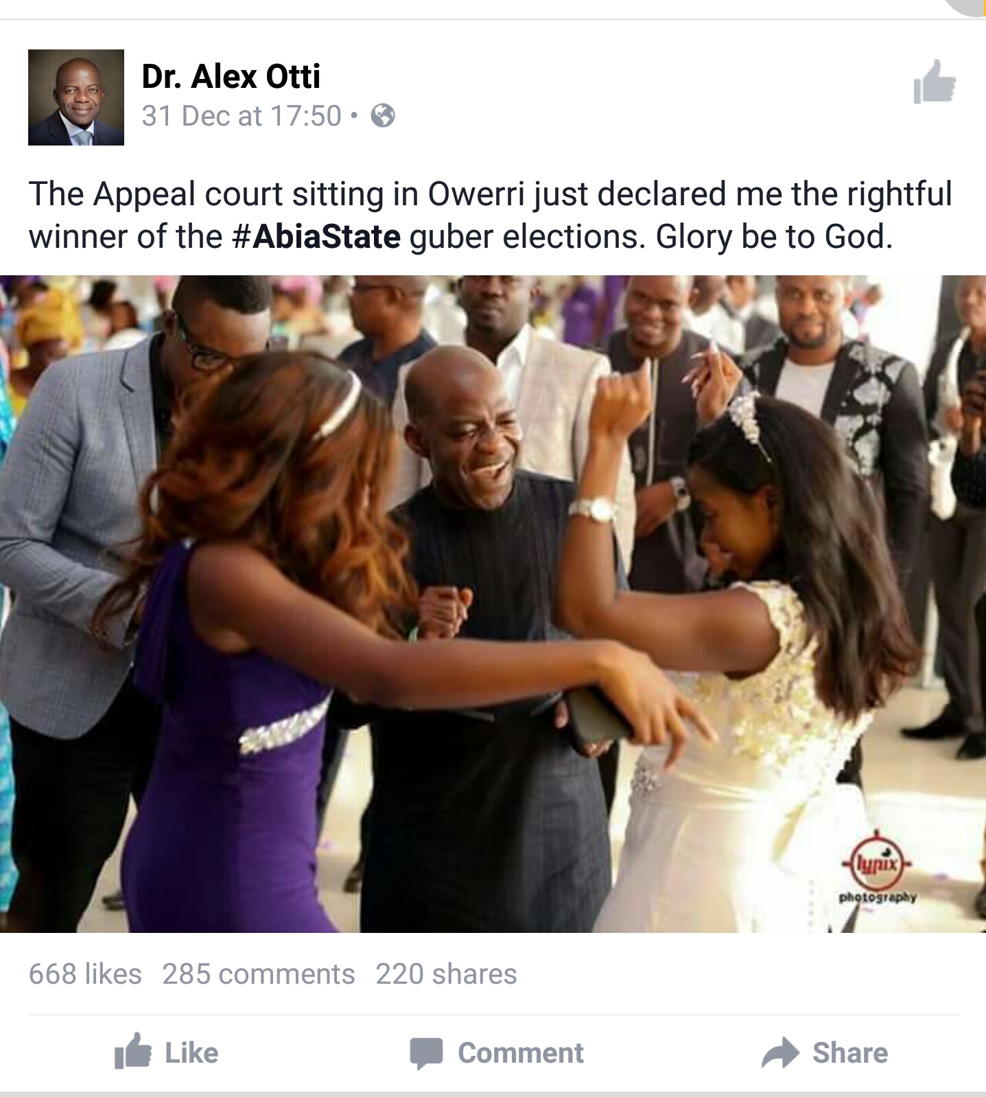Tap the globe public-privacy icon
This screenshot has width=986, height=1097.
tap(383, 116)
